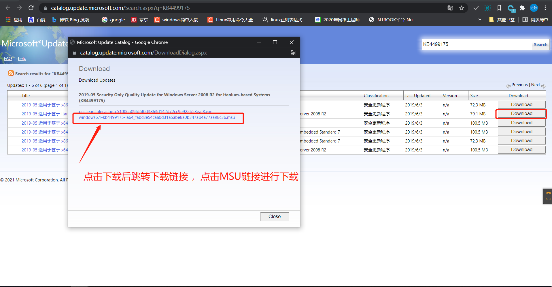
Task: Click Download for the third row (100.5 MB)
Action: (522, 123)
